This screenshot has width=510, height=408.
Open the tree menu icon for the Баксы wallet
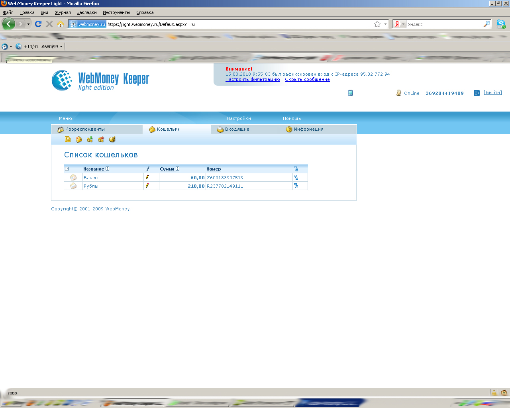[296, 178]
